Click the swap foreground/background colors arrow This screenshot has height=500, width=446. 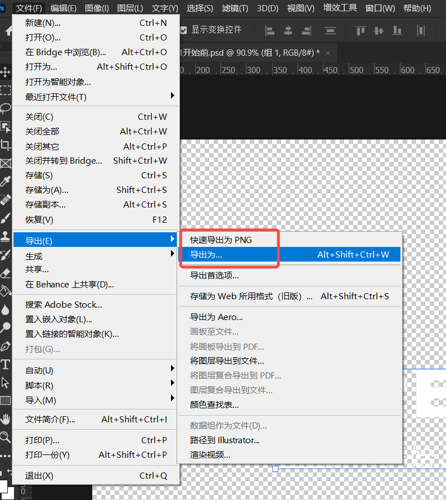[x=10, y=472]
